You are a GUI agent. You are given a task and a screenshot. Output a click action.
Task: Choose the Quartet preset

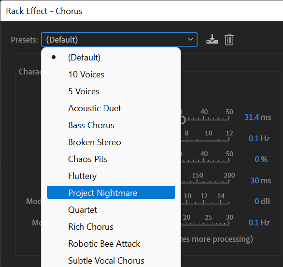coord(111,210)
